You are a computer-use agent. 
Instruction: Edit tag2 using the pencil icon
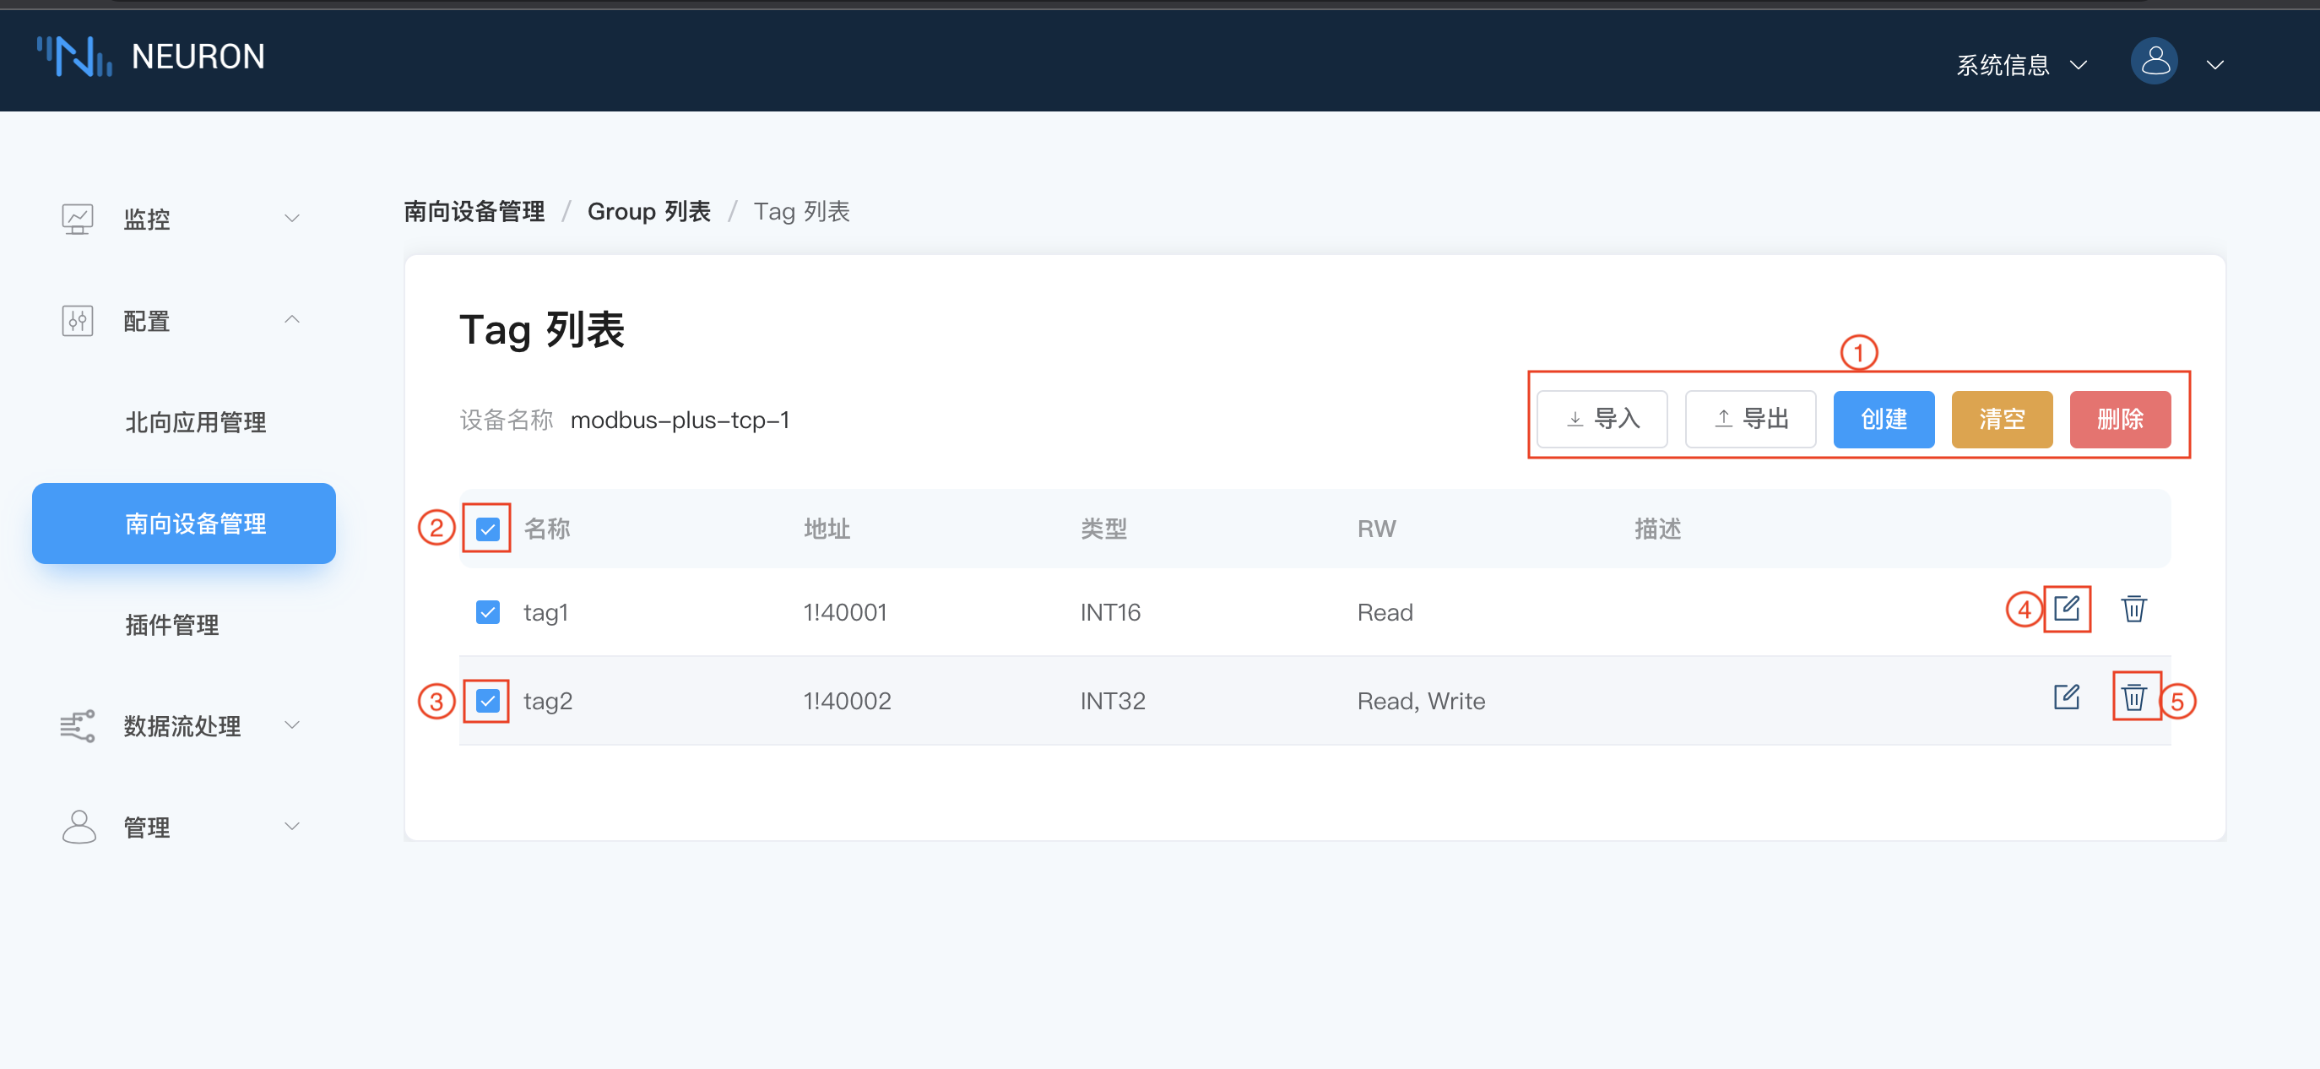click(x=2067, y=697)
